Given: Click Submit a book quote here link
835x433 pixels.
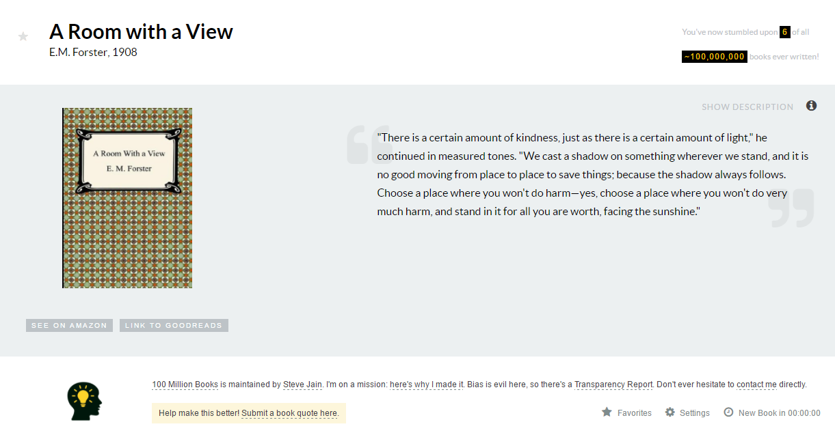Looking at the screenshot, I should click(x=289, y=413).
